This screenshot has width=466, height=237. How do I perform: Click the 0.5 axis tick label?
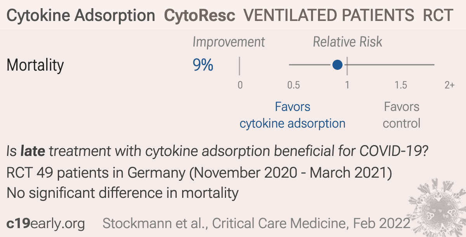pos(294,85)
